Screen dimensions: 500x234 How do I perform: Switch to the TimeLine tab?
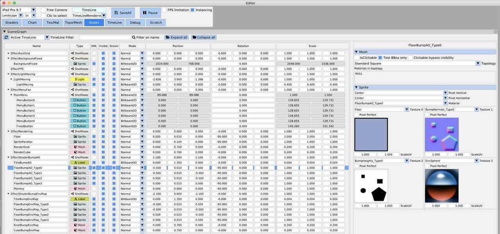[114, 22]
